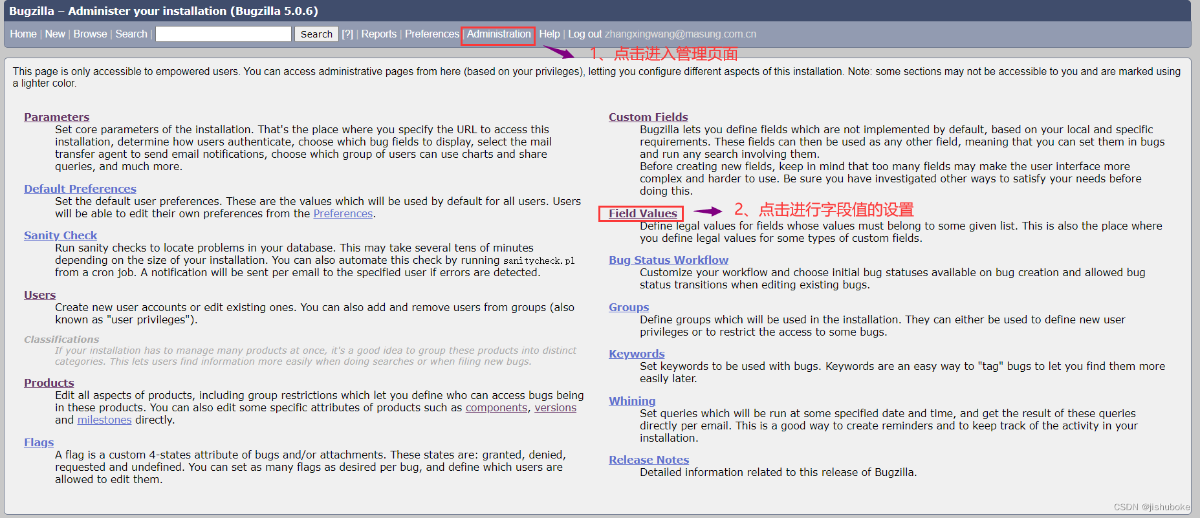
Task: Open the Field Values page
Action: (x=643, y=213)
